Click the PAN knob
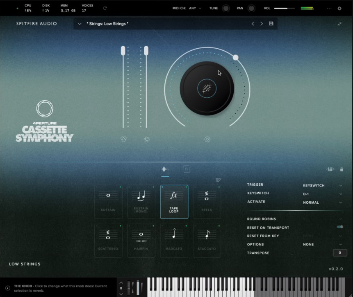Screen dimensions: 353x297 point(251,8)
